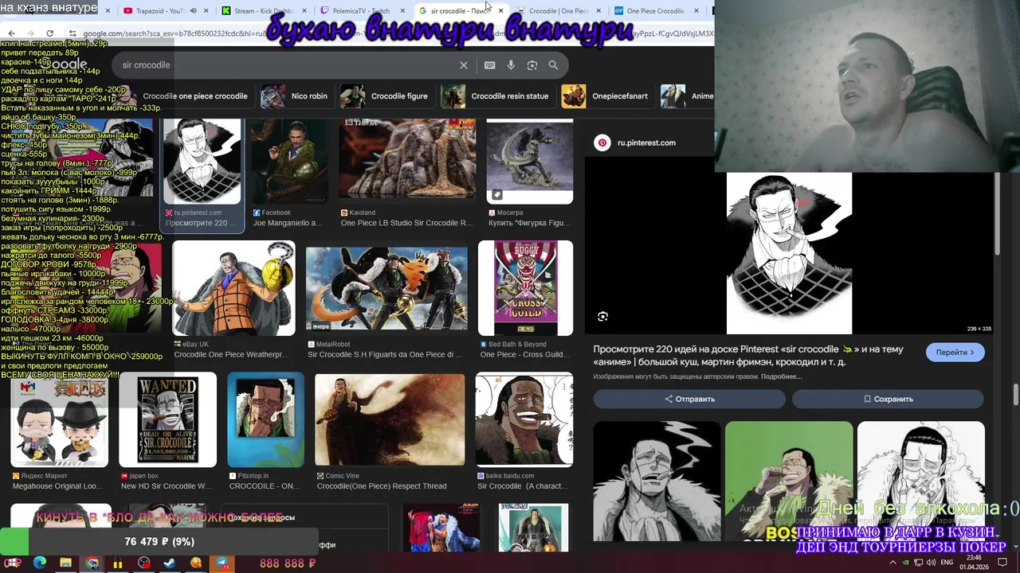The height and width of the screenshot is (573, 1020).
Task: Switch to One Piece Crocodile tab
Action: click(656, 11)
